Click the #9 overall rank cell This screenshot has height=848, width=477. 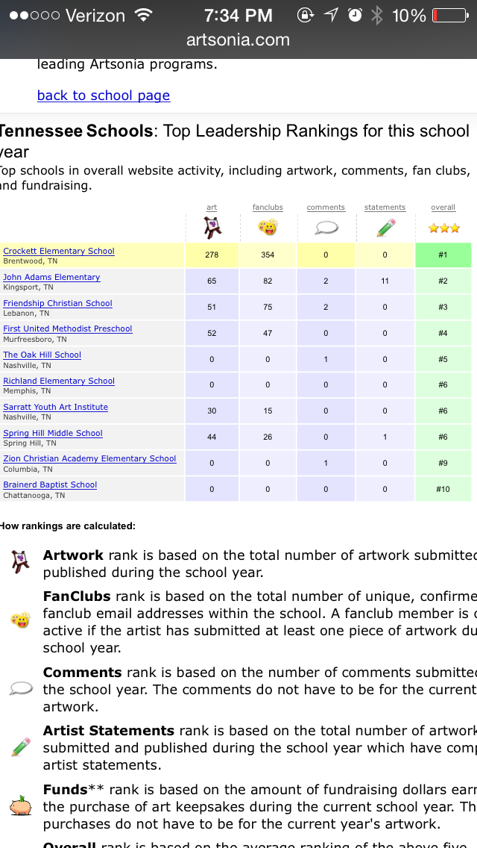click(x=443, y=463)
